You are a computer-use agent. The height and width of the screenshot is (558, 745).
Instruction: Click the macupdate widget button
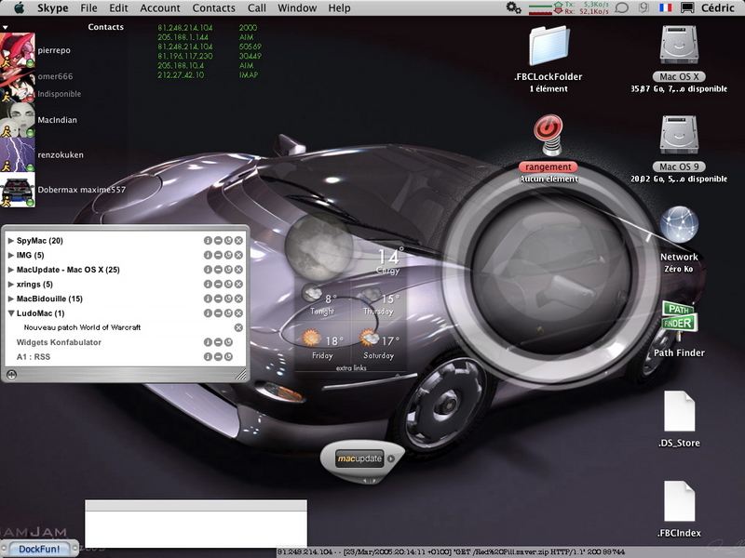click(359, 458)
